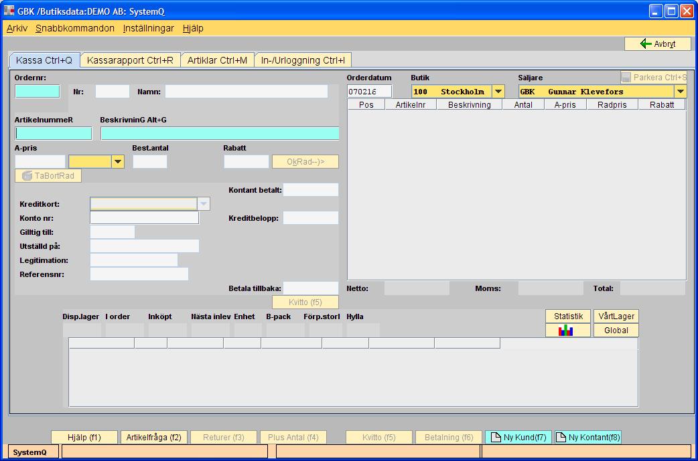Click the Rabatt input field beside OkRad
This screenshot has height=461, width=698.
click(246, 161)
